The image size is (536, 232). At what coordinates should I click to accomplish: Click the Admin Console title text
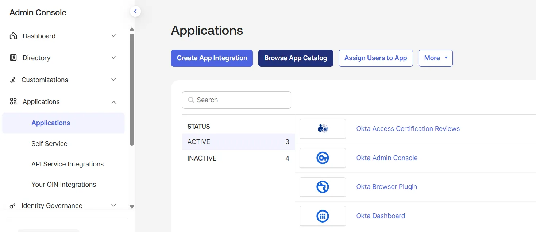pos(38,12)
